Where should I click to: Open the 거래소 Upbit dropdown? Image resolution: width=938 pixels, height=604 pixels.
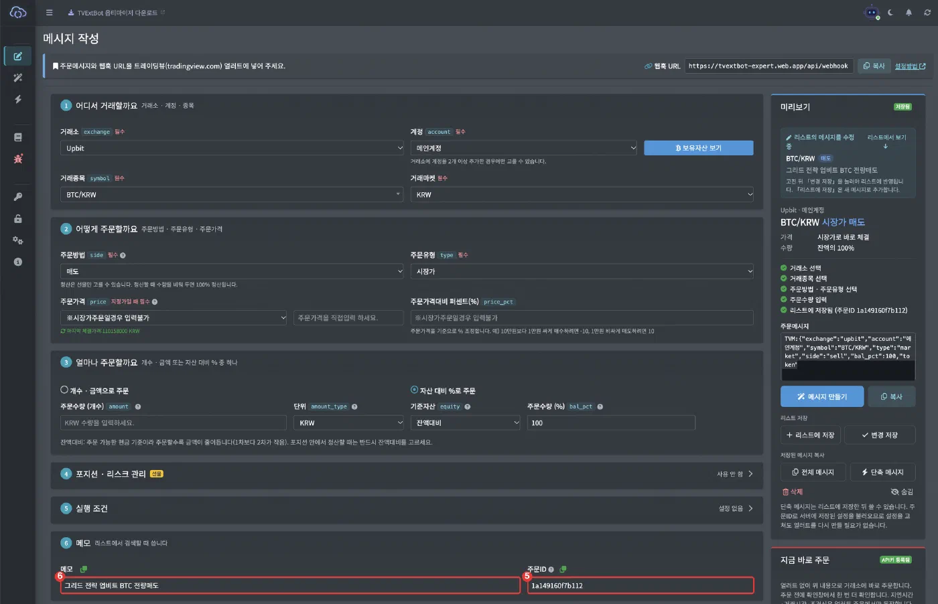click(x=232, y=148)
